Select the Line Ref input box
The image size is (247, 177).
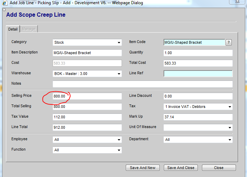click(x=198, y=74)
